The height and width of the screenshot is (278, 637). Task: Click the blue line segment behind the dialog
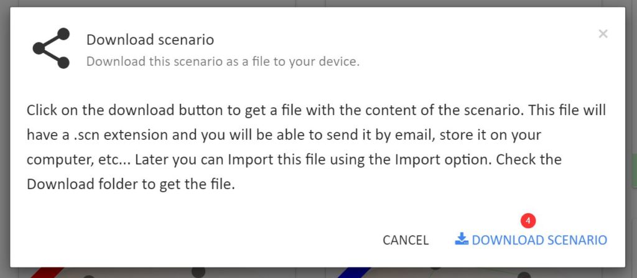click(354, 272)
